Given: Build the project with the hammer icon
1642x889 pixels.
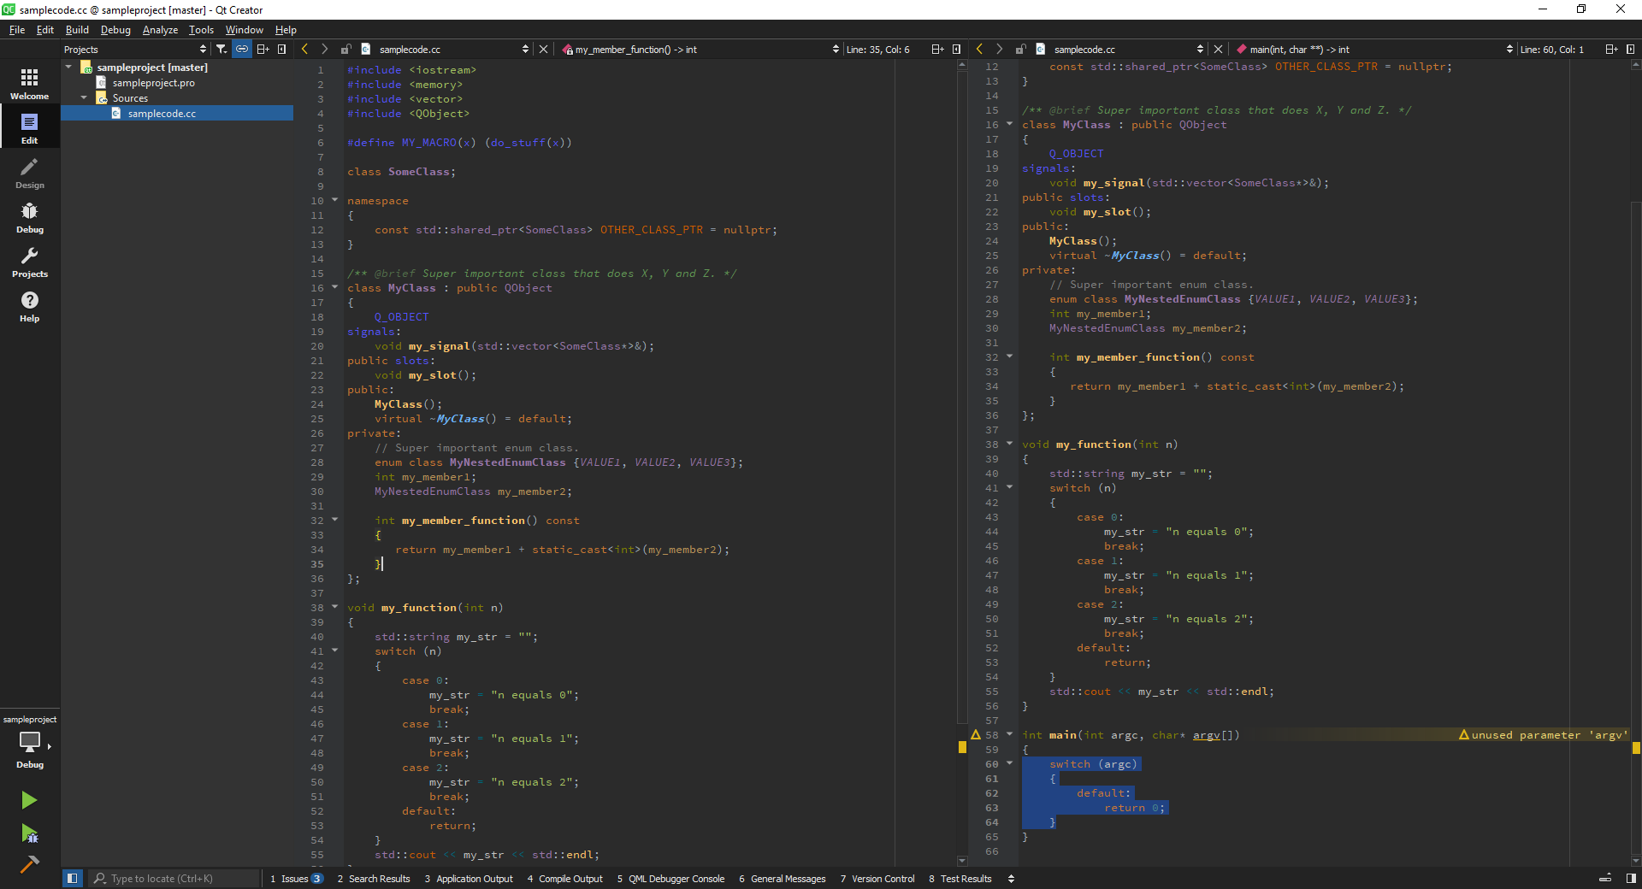Looking at the screenshot, I should (29, 864).
